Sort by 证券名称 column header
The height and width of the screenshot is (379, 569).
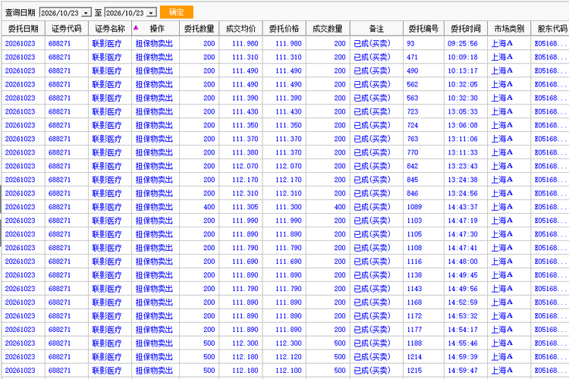pos(110,29)
